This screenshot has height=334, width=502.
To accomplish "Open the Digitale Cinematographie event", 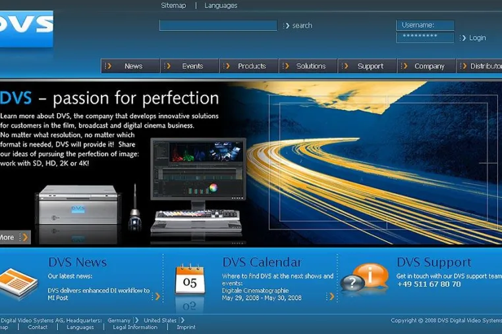I will coord(255,290).
